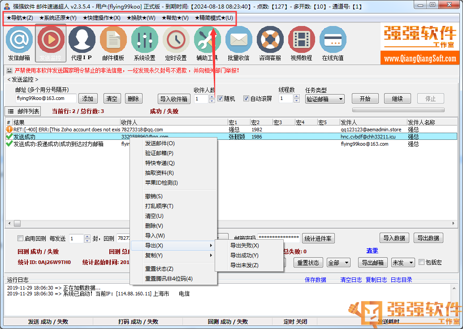Screen dimensions: 463x329
Task: Enable the 启用回测 checkbox
Action: (20, 238)
